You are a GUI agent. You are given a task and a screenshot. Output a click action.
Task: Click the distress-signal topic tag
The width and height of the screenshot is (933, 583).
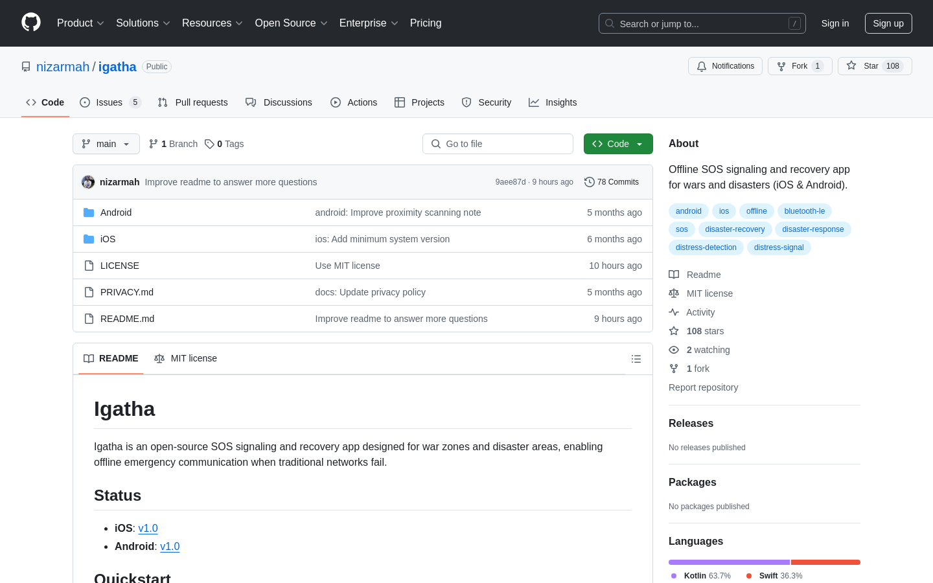tap(779, 247)
